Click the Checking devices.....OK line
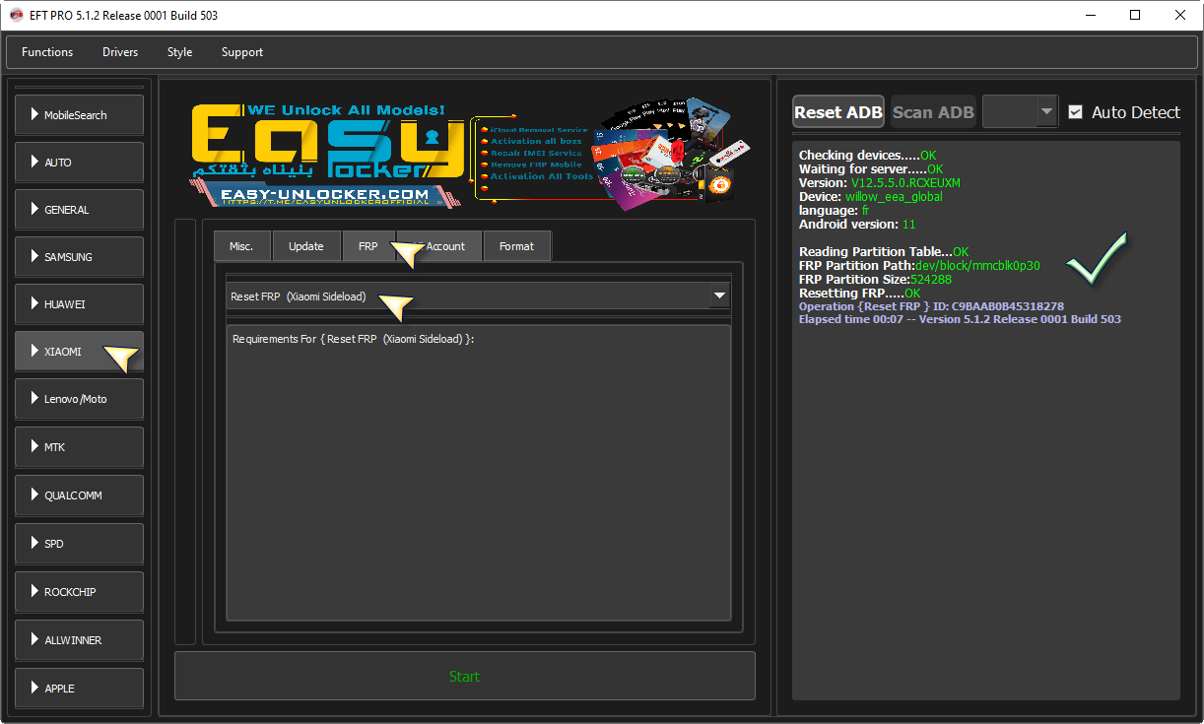The width and height of the screenshot is (1204, 724). [x=868, y=156]
